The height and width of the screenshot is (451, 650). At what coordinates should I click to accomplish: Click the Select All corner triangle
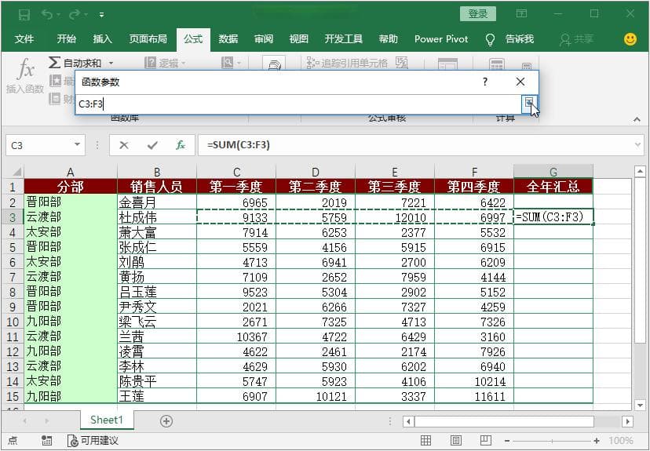point(17,172)
